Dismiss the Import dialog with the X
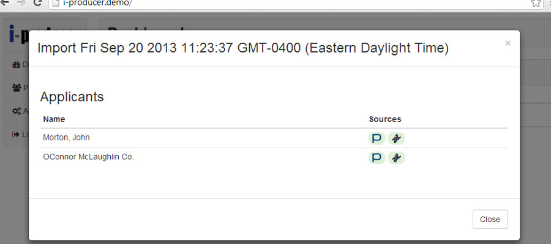Viewport: 551px width, 244px height. 508,43
